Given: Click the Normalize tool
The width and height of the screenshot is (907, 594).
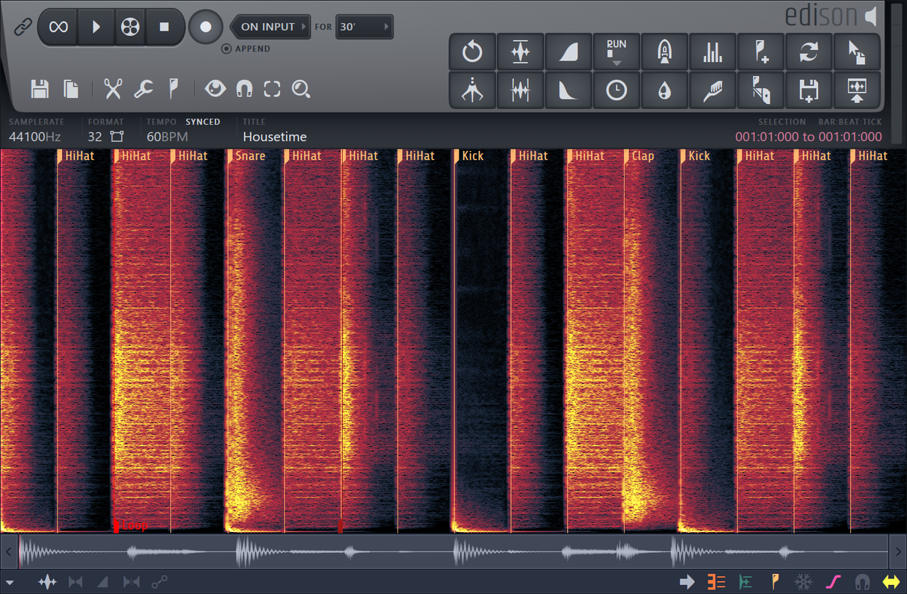Looking at the screenshot, I should pyautogui.click(x=521, y=52).
